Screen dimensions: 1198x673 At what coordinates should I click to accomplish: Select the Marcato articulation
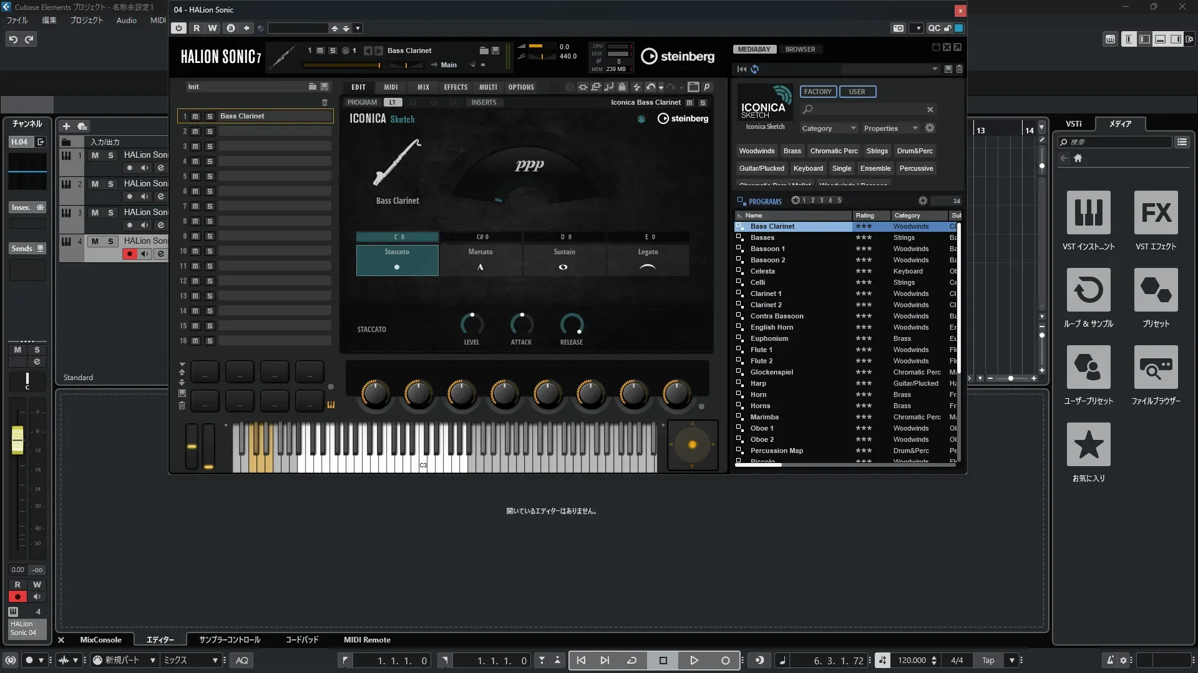(480, 259)
